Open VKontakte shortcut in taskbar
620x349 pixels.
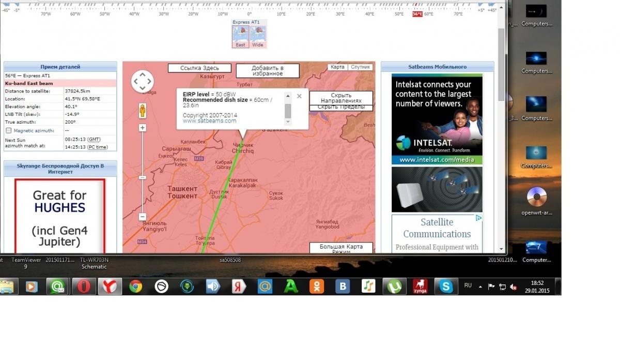343,286
